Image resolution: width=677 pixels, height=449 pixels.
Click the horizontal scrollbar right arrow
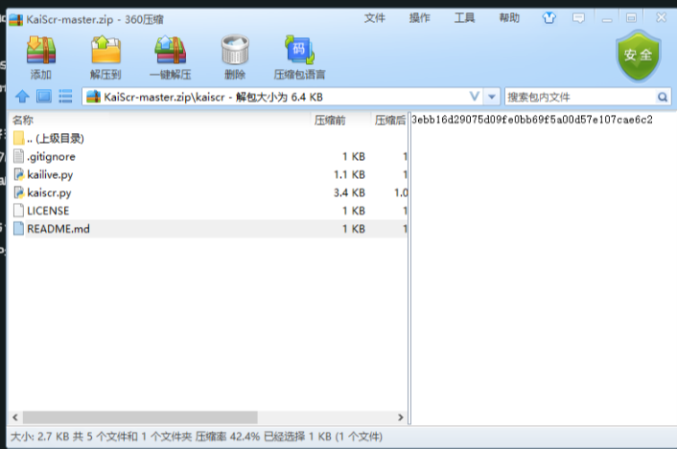point(400,417)
